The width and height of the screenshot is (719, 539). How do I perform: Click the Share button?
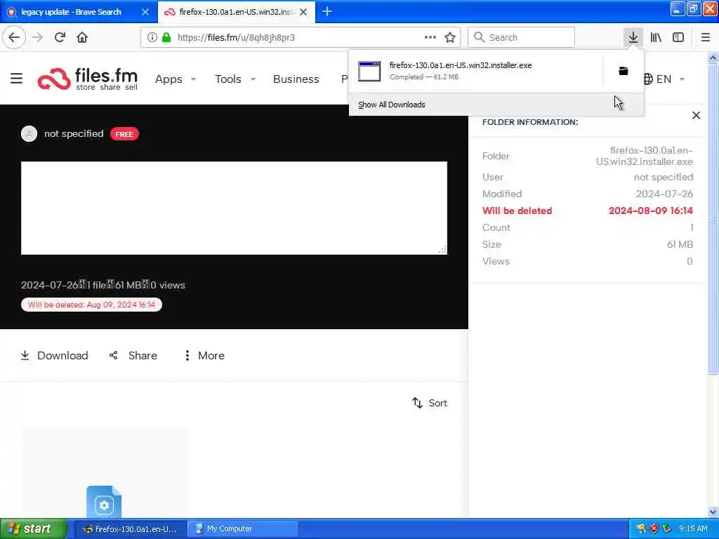click(x=133, y=355)
